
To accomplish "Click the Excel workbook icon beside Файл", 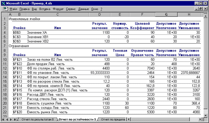I will 6,9.
